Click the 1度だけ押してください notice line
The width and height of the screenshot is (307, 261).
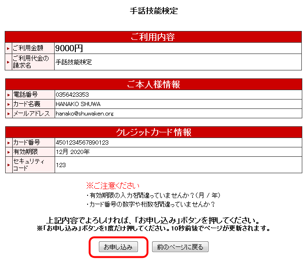click(x=153, y=228)
